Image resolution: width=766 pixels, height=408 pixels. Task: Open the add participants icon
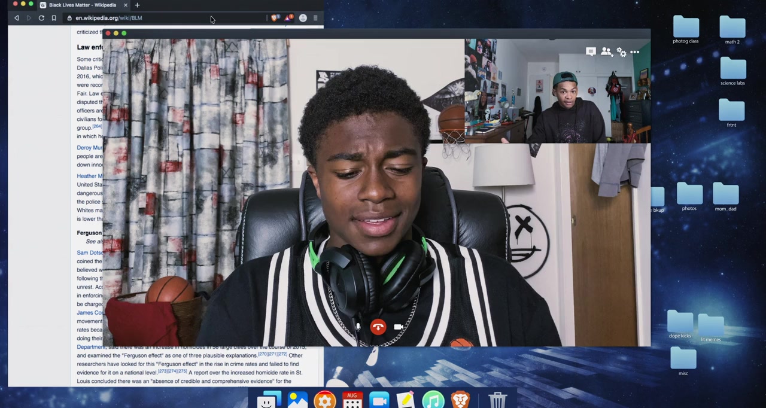tap(606, 52)
